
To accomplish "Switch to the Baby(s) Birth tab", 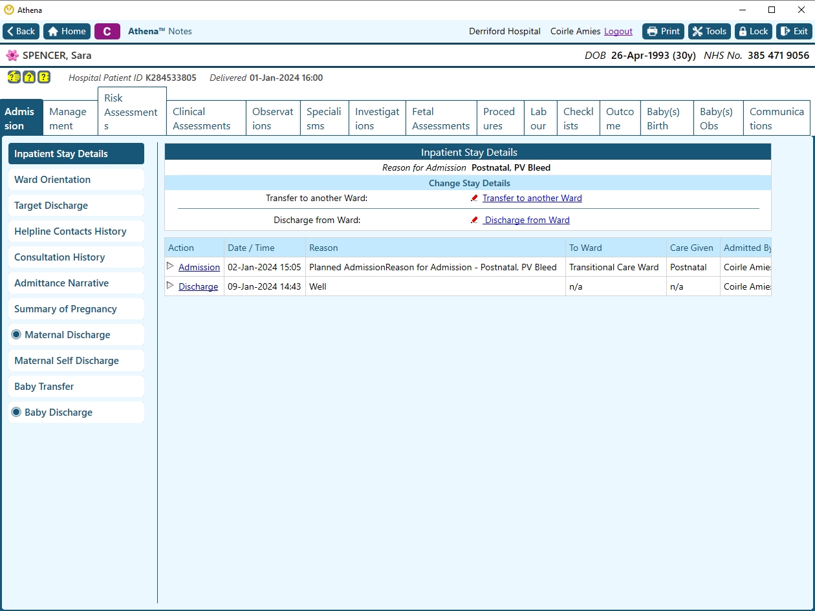I will click(x=668, y=118).
